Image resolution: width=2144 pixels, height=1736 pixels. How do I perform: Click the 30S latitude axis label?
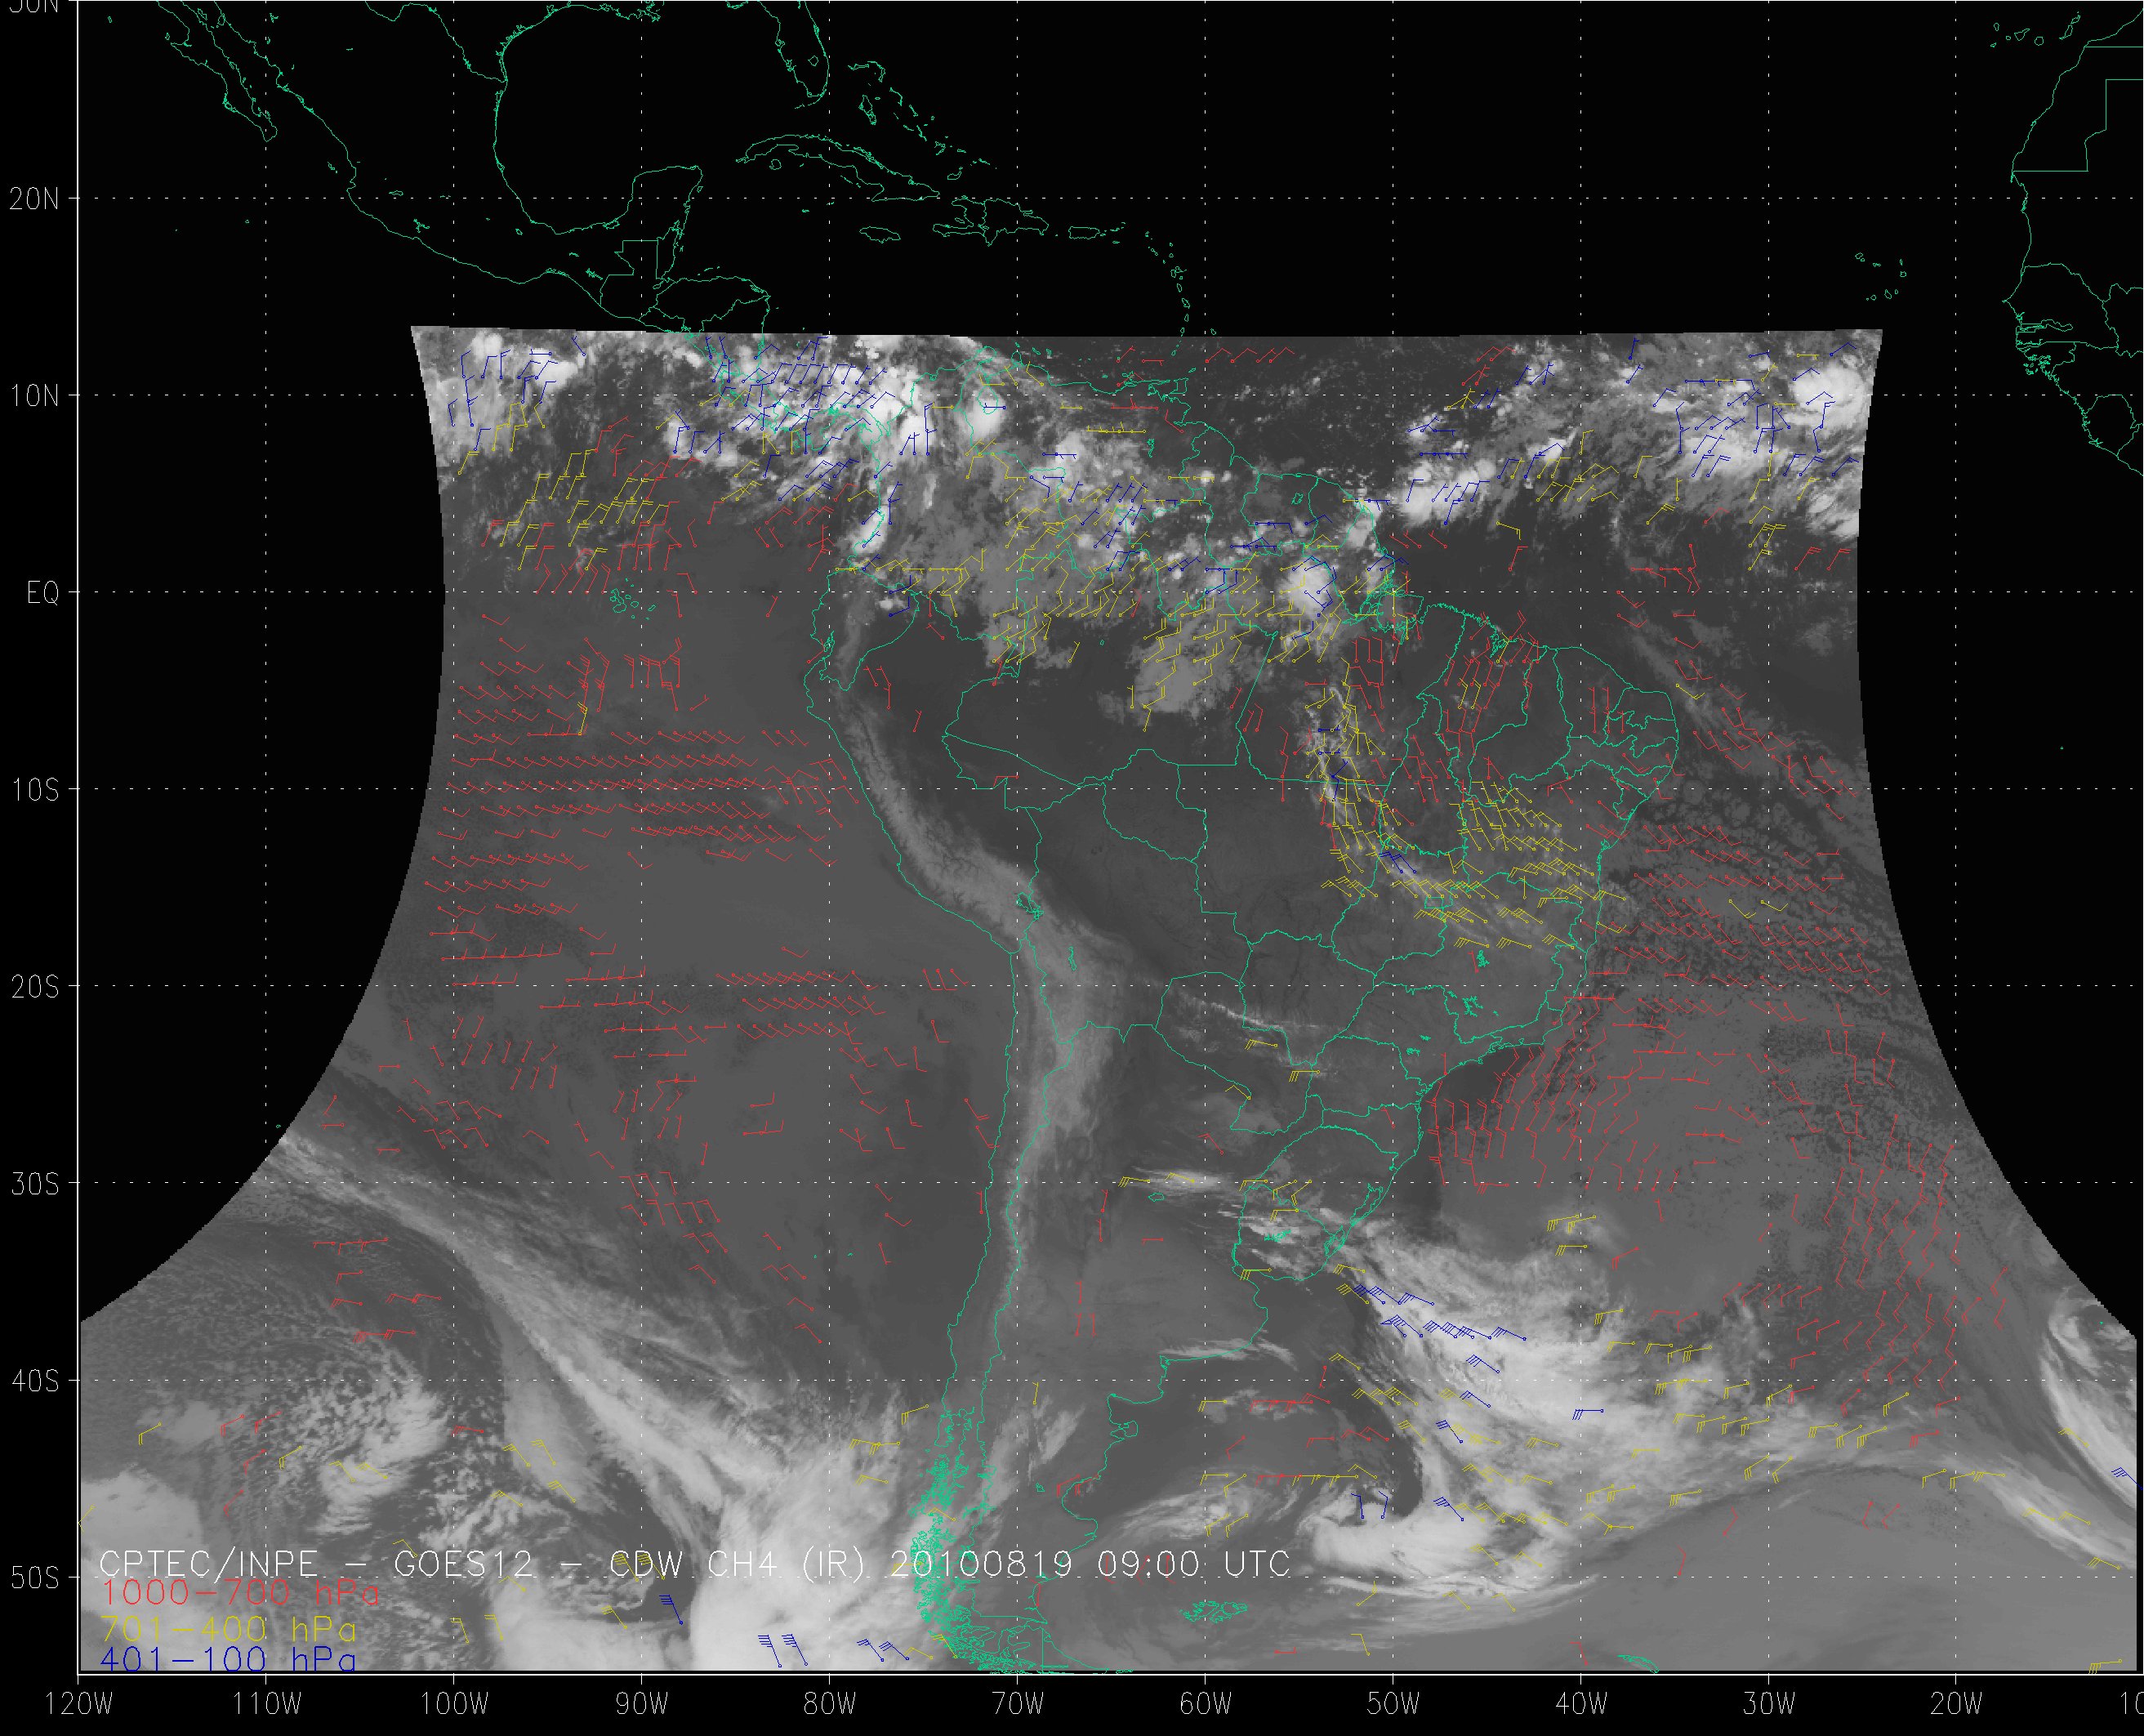tap(35, 1184)
